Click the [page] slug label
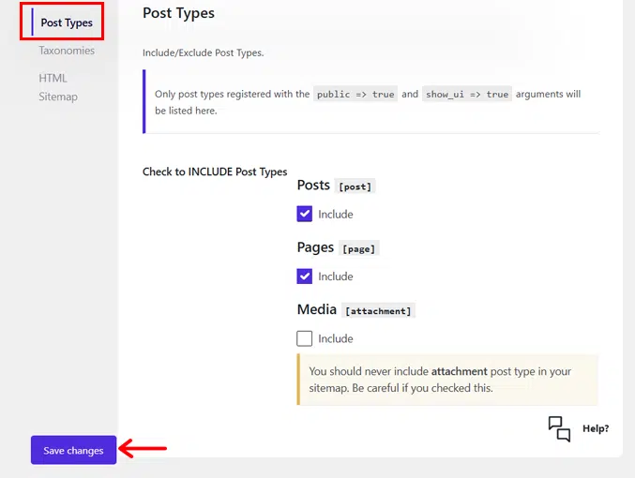Viewport: 635px width, 478px height. click(359, 249)
